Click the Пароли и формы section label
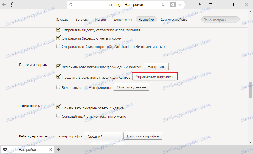 click(33, 65)
